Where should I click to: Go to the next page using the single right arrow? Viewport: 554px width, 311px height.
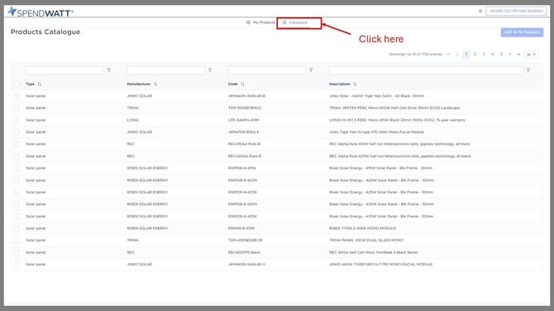point(510,55)
